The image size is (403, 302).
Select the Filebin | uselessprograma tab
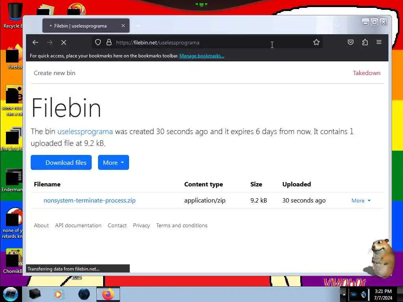pos(86,26)
